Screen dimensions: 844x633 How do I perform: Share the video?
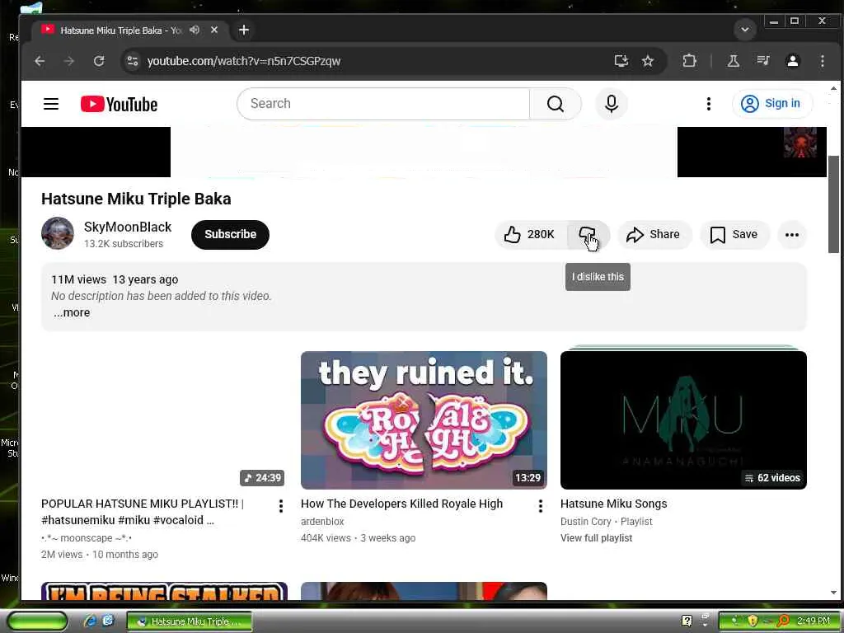tap(654, 234)
